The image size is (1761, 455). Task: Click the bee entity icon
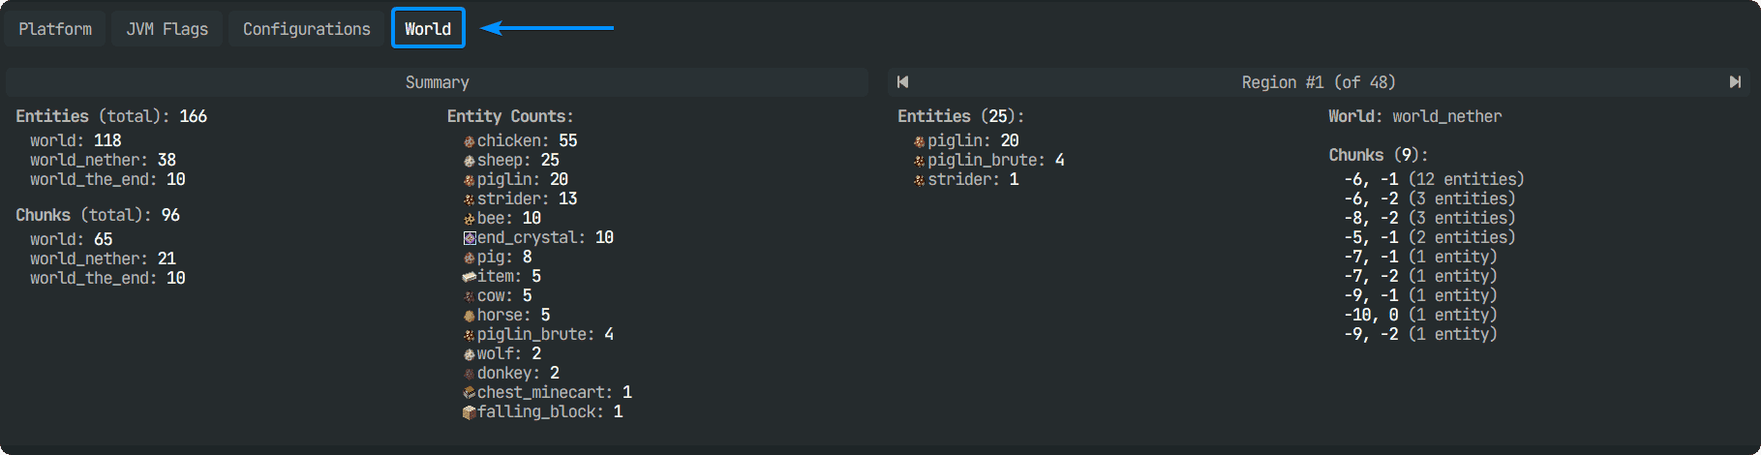470,219
